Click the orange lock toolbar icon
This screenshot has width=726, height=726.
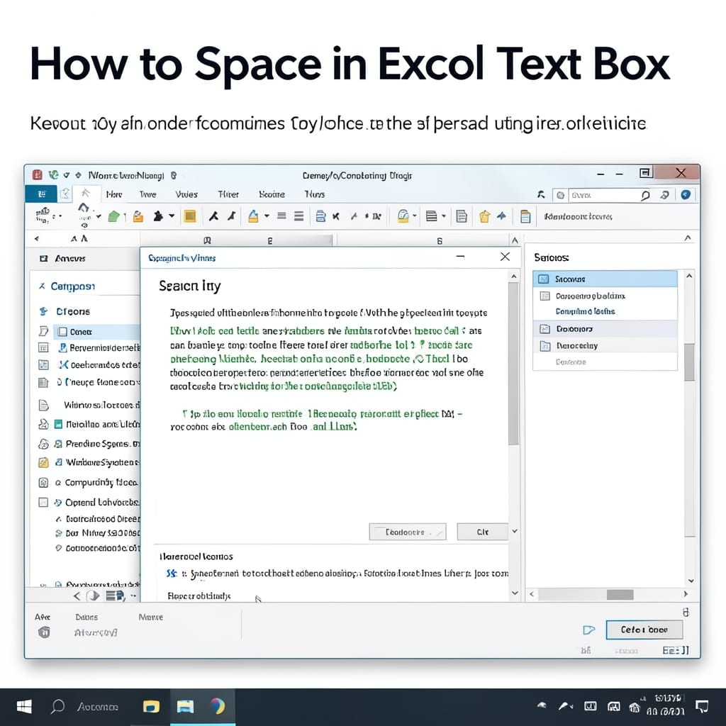(x=138, y=216)
